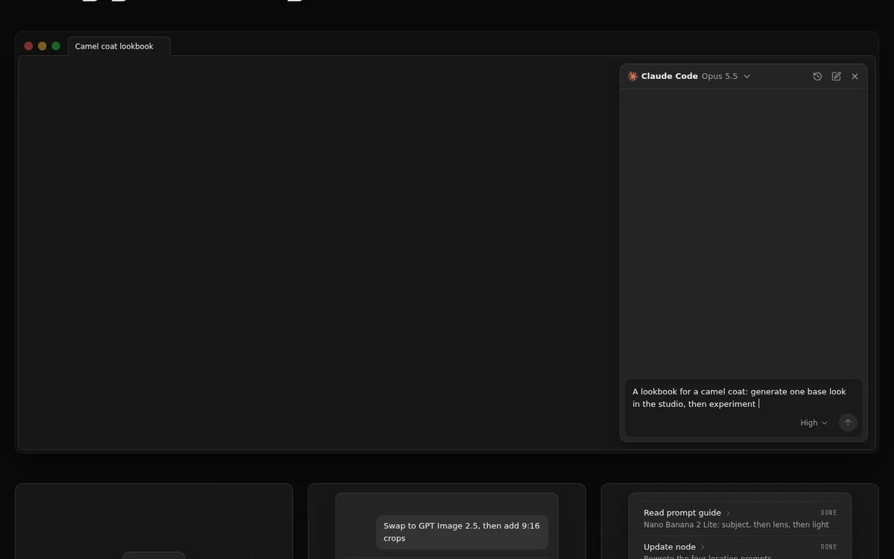This screenshot has height=559, width=894.
Task: Open the chat history icon
Action: (817, 76)
